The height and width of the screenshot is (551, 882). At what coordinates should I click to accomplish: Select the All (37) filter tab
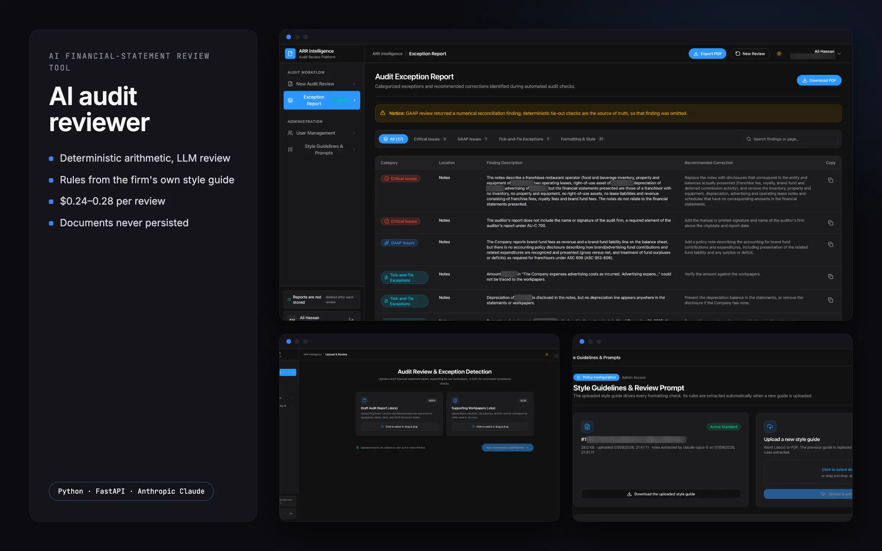[x=393, y=139]
